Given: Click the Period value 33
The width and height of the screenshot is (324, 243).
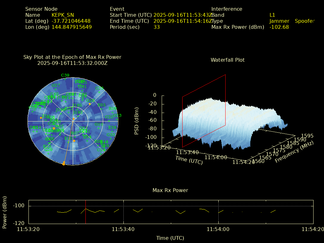Looking at the screenshot, I should click(157, 27).
